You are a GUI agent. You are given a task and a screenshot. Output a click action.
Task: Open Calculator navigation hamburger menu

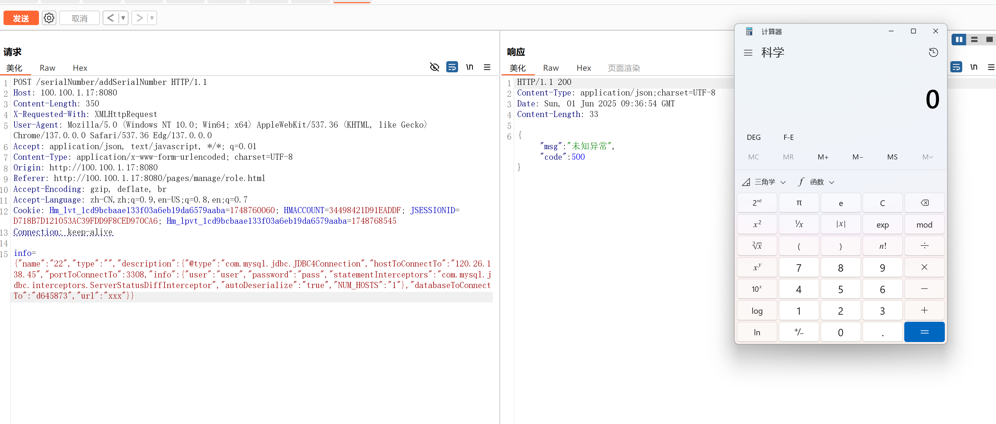[748, 52]
